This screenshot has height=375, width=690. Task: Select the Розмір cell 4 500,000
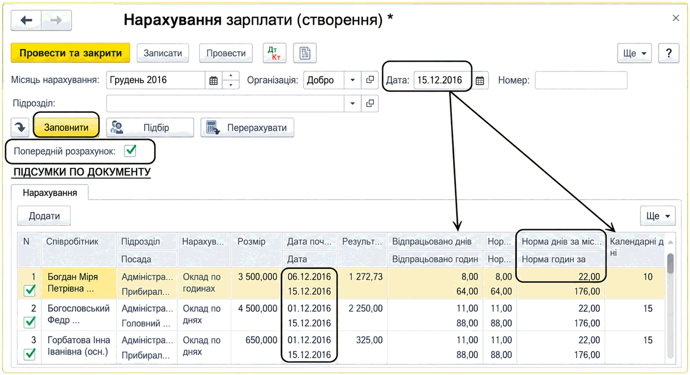click(x=257, y=316)
